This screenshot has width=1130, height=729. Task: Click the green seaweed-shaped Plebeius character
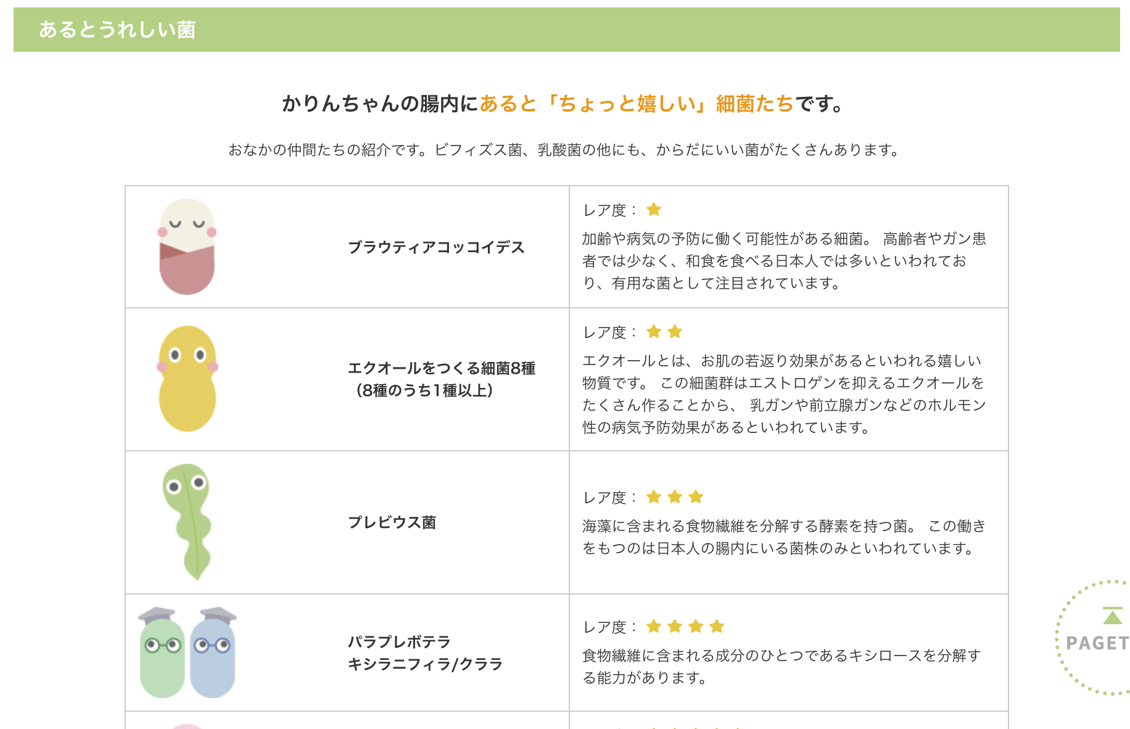(188, 521)
